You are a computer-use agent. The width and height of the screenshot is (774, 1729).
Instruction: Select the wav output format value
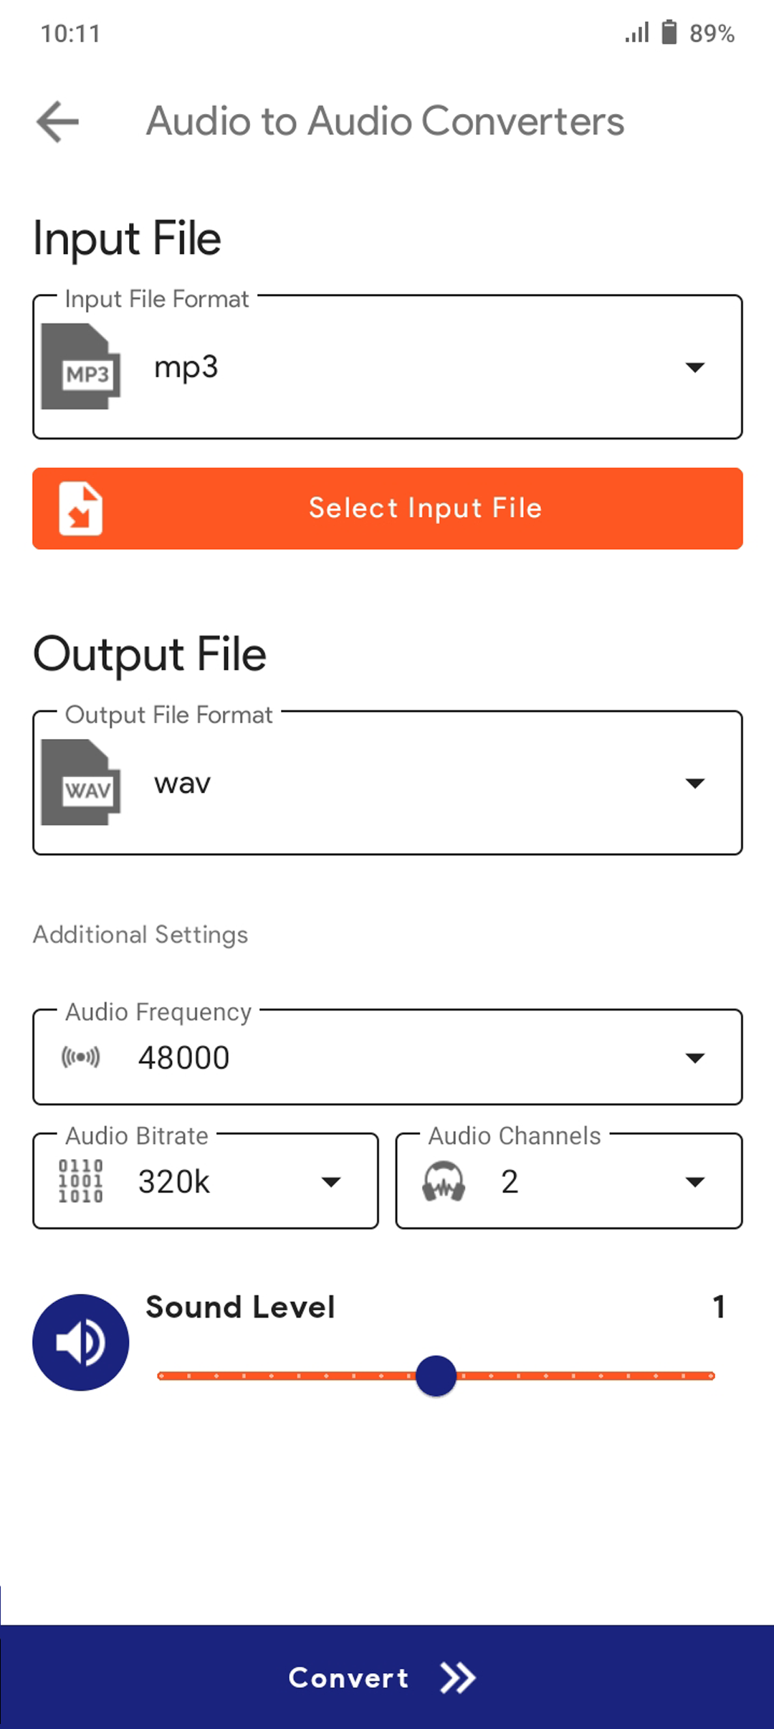coord(182,783)
